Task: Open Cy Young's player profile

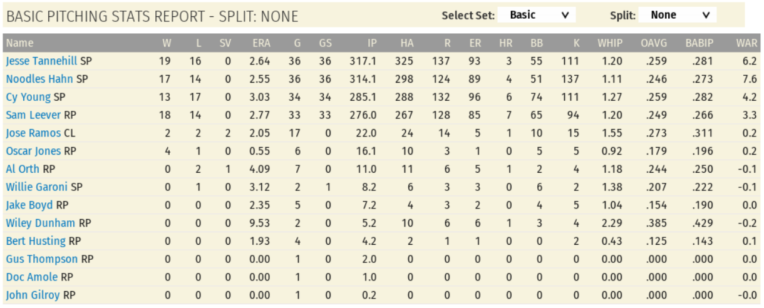Action: point(28,98)
